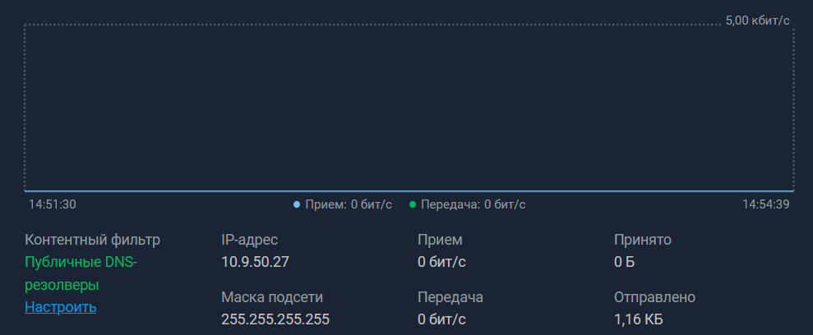813x335 pixels.
Task: Click the Прием: 0 бит/с legend text
Action: click(349, 204)
